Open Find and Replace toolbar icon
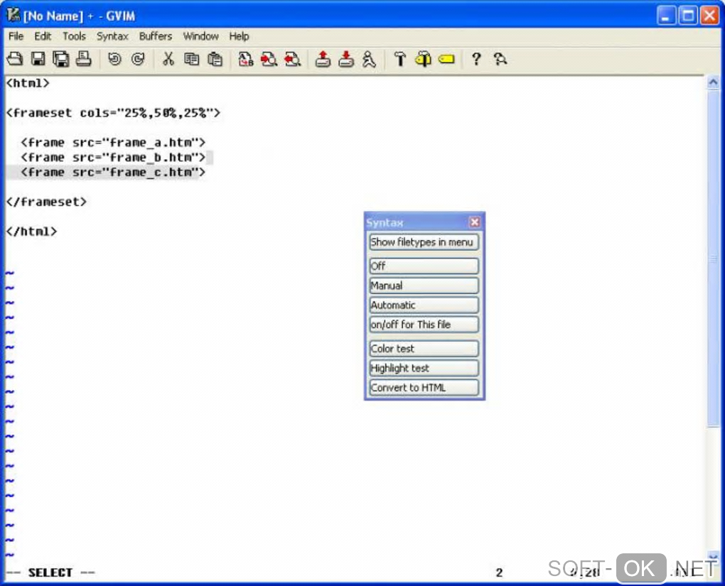The image size is (725, 586). pyautogui.click(x=245, y=59)
